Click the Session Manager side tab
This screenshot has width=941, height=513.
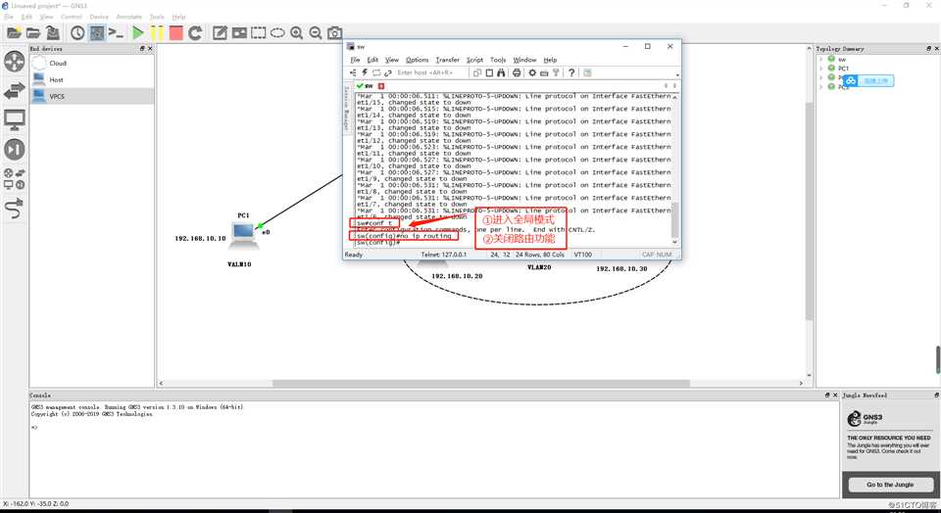pos(346,109)
